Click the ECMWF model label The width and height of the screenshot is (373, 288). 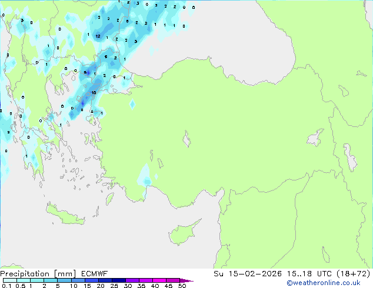click(94, 274)
